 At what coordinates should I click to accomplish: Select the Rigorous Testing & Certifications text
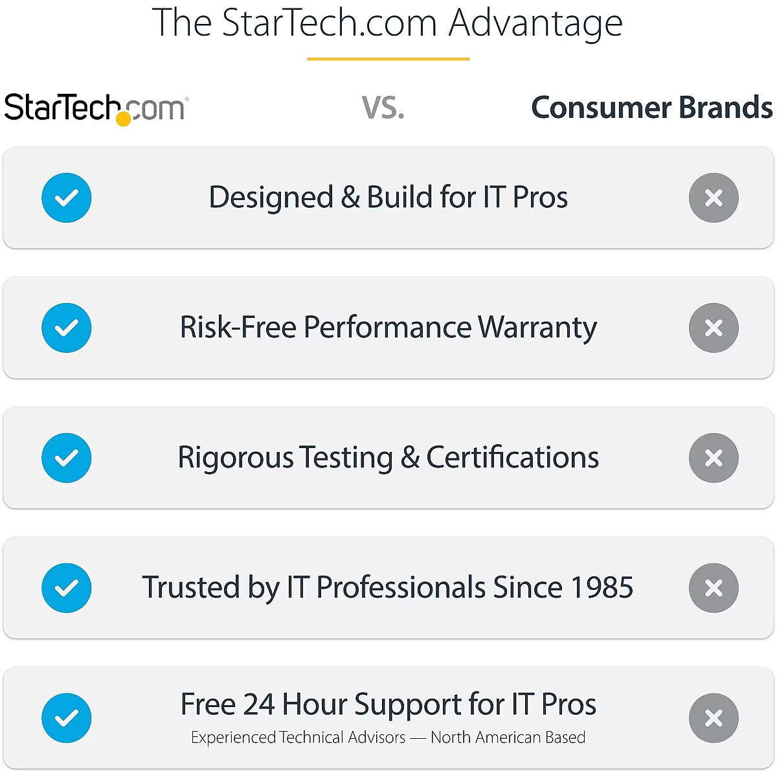388,458
